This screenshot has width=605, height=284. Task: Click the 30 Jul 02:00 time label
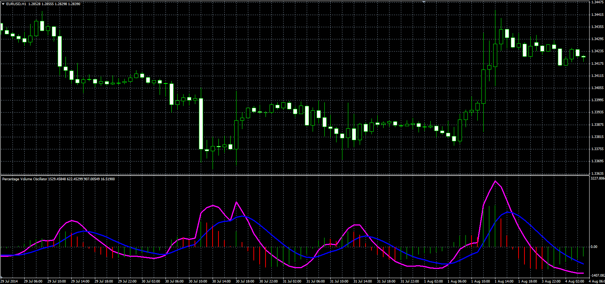point(151,281)
